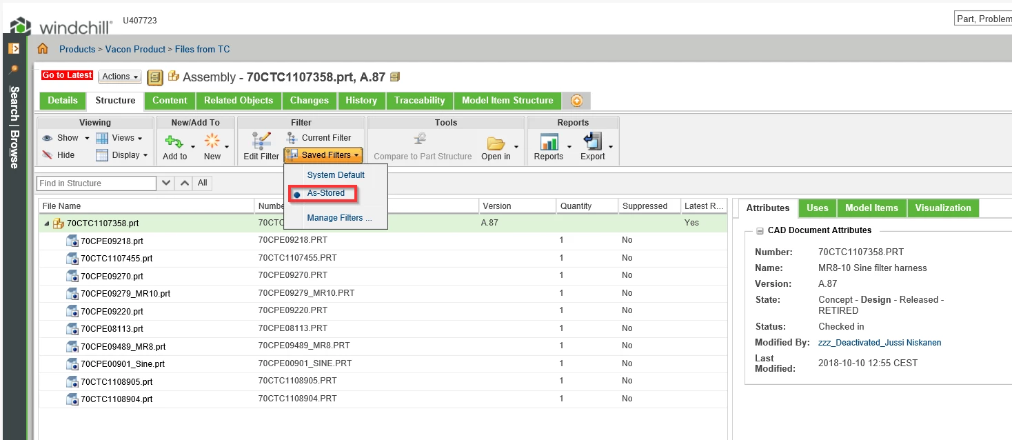
Task: Find the previous match with up arrow
Action: (183, 183)
